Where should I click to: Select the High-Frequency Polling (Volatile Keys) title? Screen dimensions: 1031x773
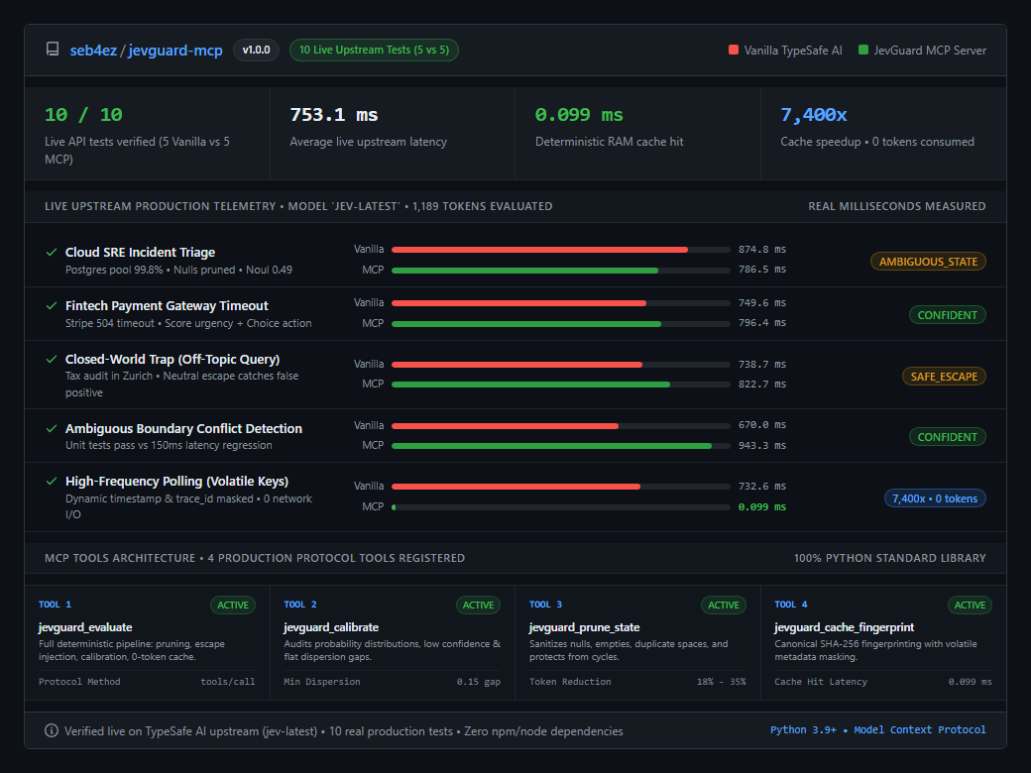tap(176, 482)
